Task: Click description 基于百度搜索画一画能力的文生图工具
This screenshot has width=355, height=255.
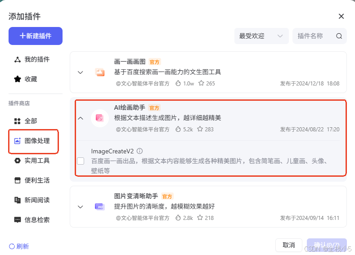Action: tap(167, 72)
